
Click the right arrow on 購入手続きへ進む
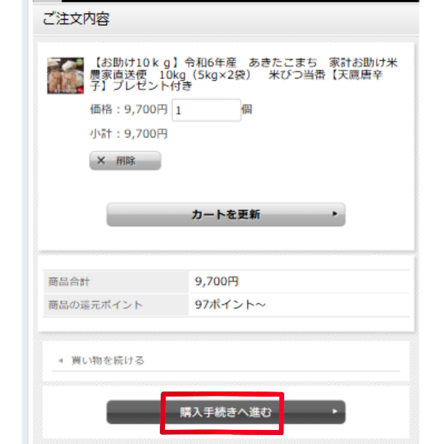(335, 411)
